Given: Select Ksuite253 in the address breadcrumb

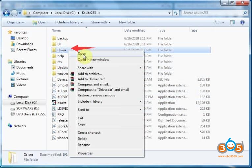Looking at the screenshot, I should click(x=89, y=13).
